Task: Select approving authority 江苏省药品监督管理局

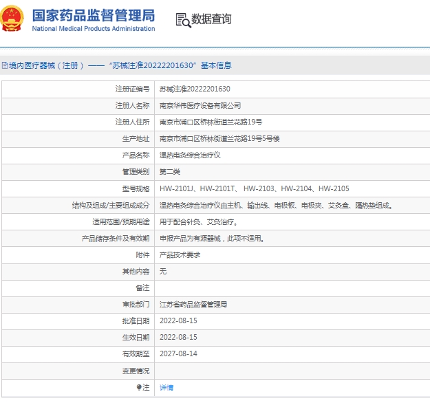Action: tap(193, 304)
